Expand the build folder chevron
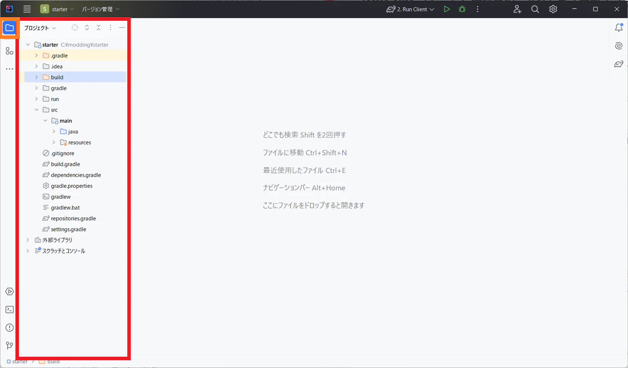 pyautogui.click(x=37, y=77)
